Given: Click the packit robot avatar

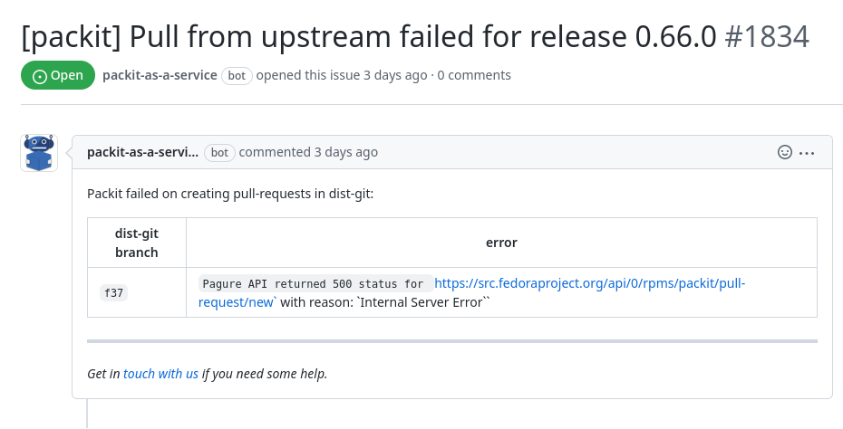Looking at the screenshot, I should pos(39,153).
